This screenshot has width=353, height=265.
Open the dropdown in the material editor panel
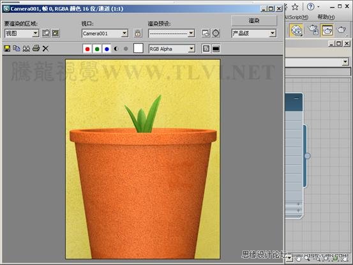click(345, 62)
